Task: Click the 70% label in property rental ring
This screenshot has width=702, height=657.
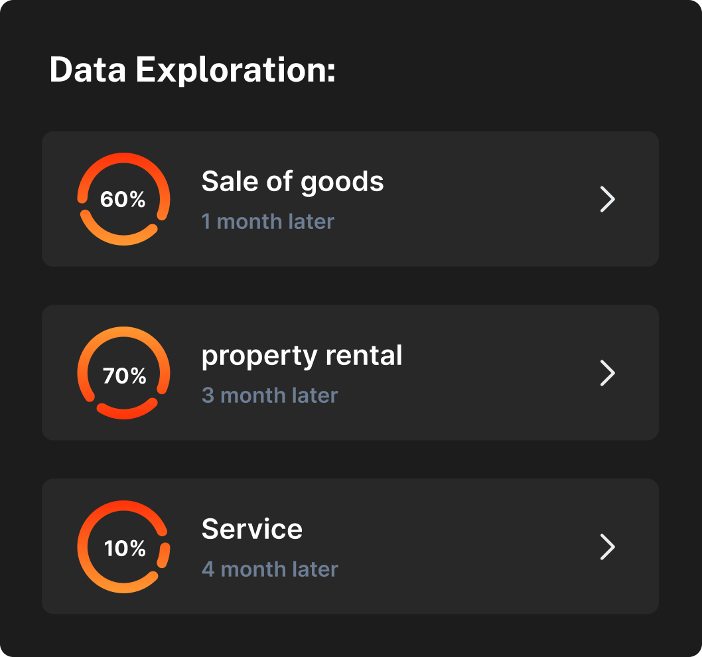Action: pyautogui.click(x=124, y=376)
